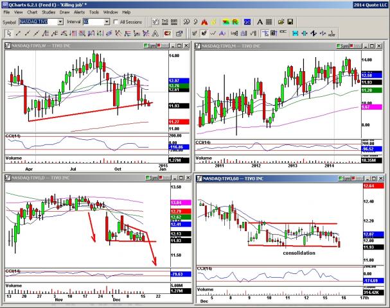Image resolution: width=390 pixels, height=308 pixels.
Task: Expand the Interval dropdown arrow
Action: coord(107,22)
